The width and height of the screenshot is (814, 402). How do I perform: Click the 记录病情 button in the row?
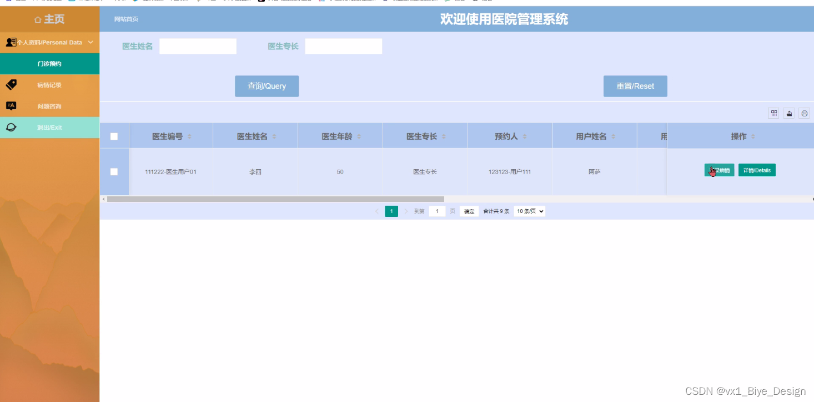[719, 170]
